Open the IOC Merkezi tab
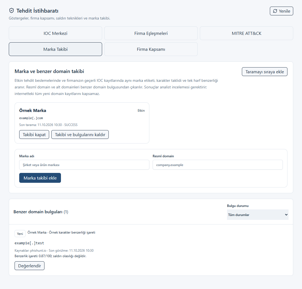Image resolution: width=302 pixels, height=289 pixels. (55, 33)
